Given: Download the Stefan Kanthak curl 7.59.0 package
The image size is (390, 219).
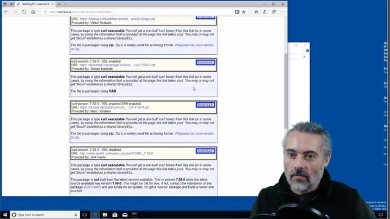Looking at the screenshot, I should pyautogui.click(x=205, y=62).
